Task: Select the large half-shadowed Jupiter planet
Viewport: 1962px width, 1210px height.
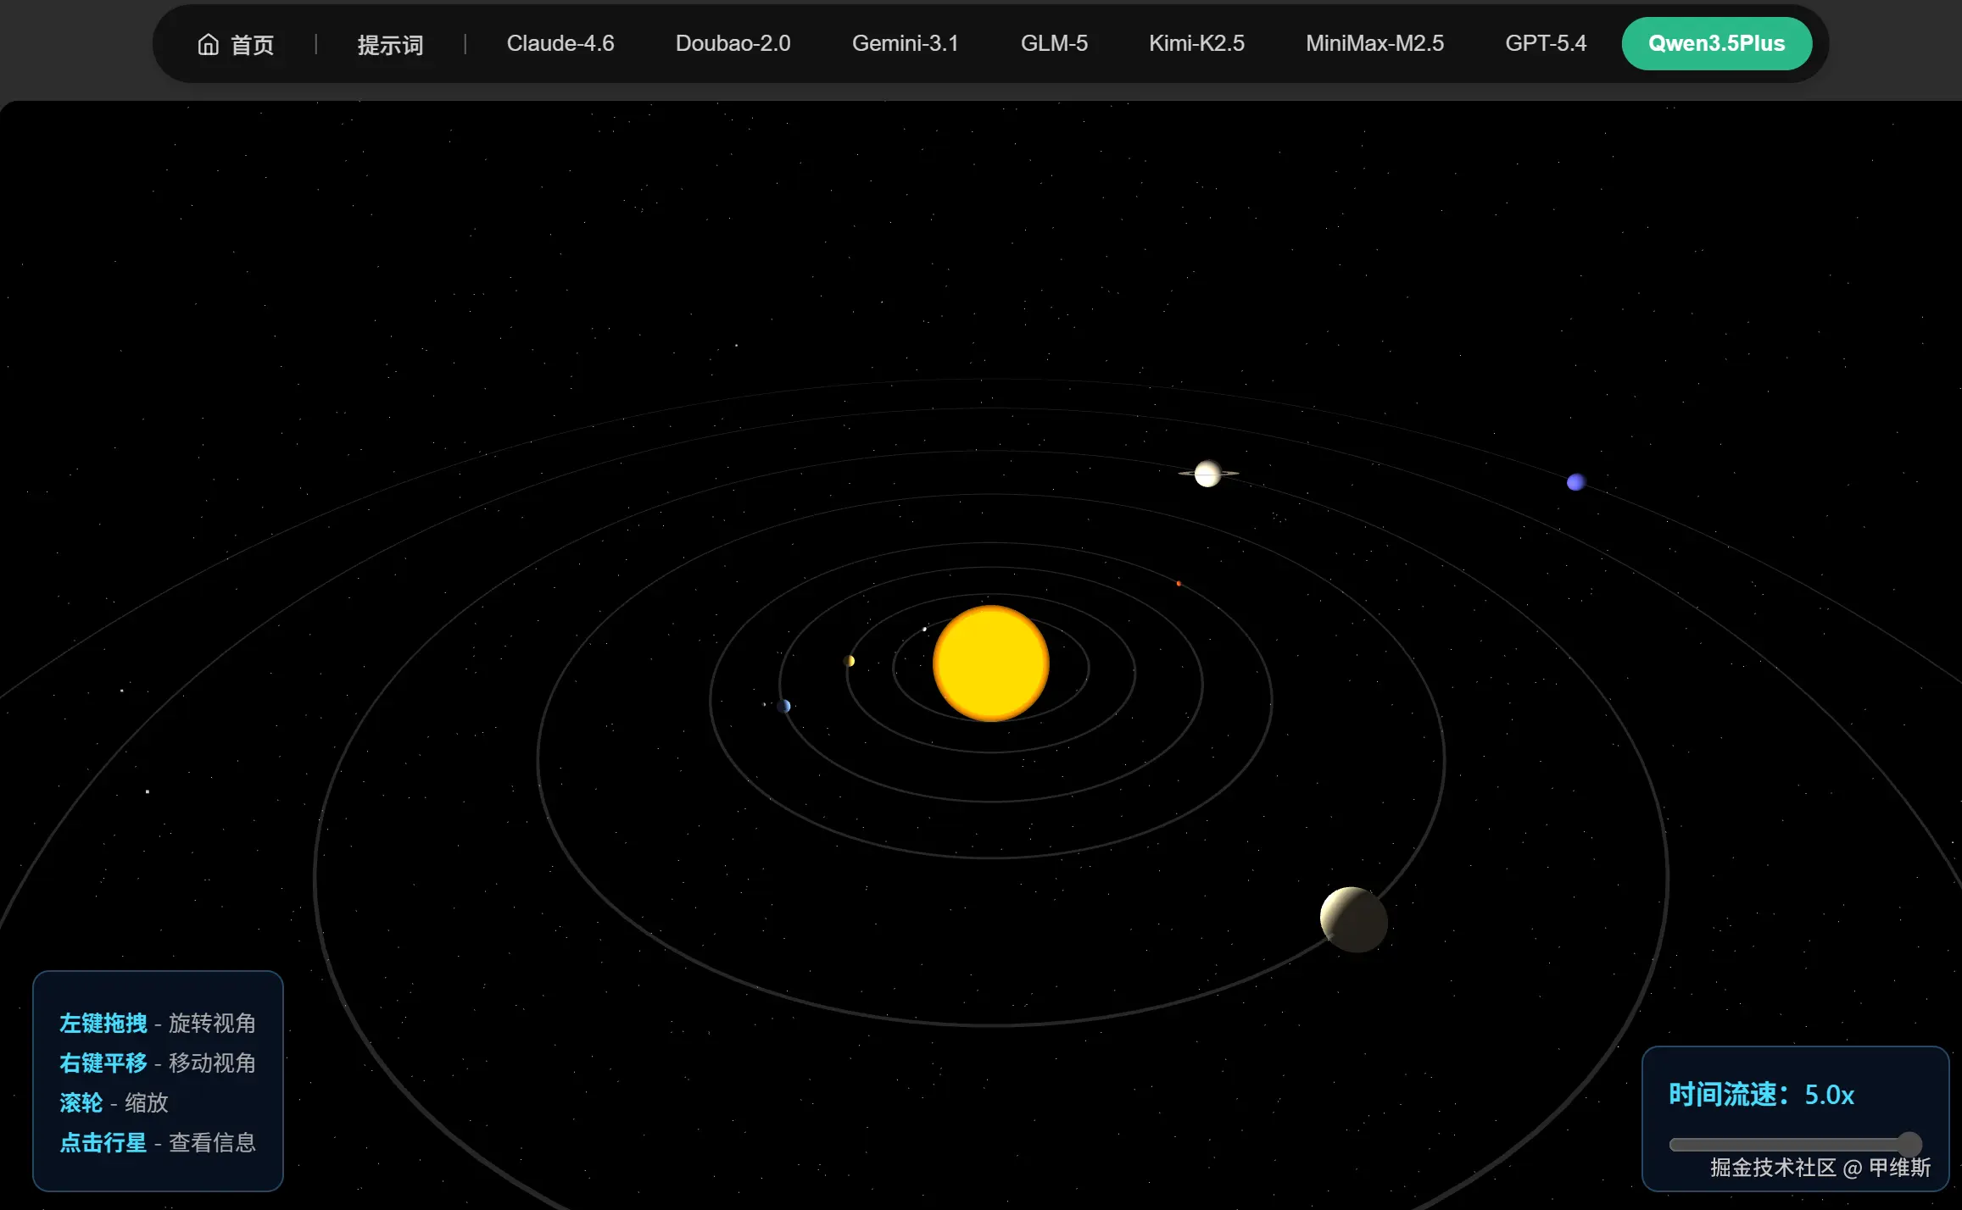Action: coord(1353,919)
